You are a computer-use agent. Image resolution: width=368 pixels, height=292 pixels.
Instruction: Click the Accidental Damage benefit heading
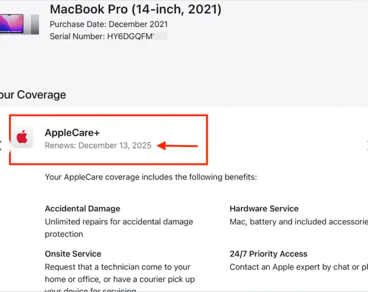pos(82,209)
